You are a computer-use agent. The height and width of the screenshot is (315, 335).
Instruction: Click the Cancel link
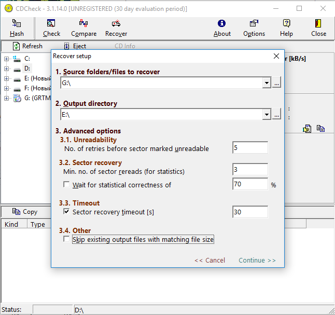(210, 261)
